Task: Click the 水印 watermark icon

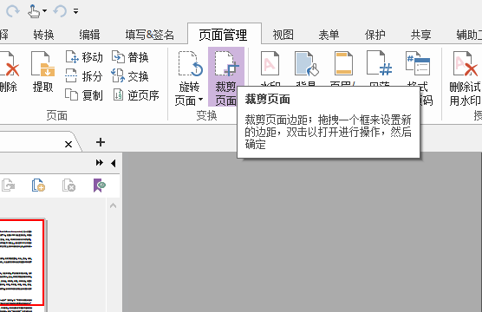Action: [270, 63]
